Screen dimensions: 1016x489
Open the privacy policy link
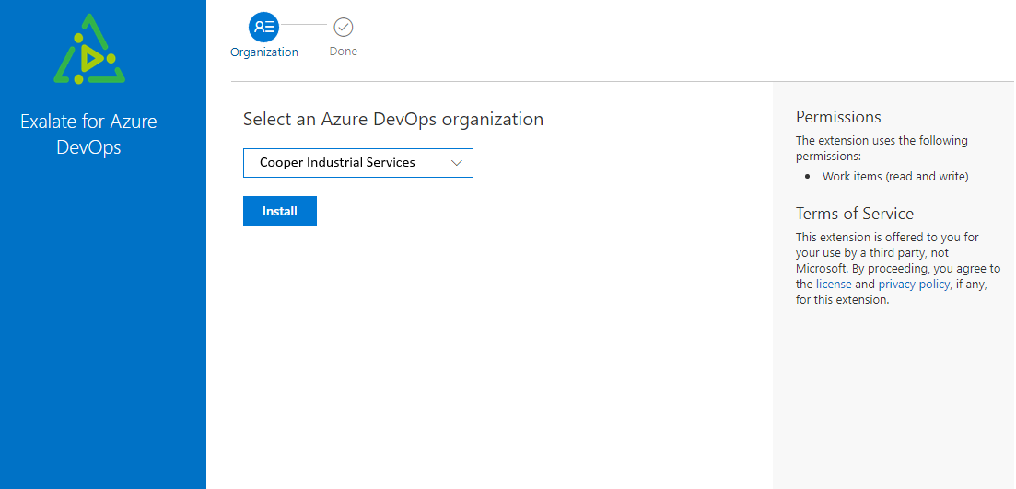pyautogui.click(x=914, y=285)
